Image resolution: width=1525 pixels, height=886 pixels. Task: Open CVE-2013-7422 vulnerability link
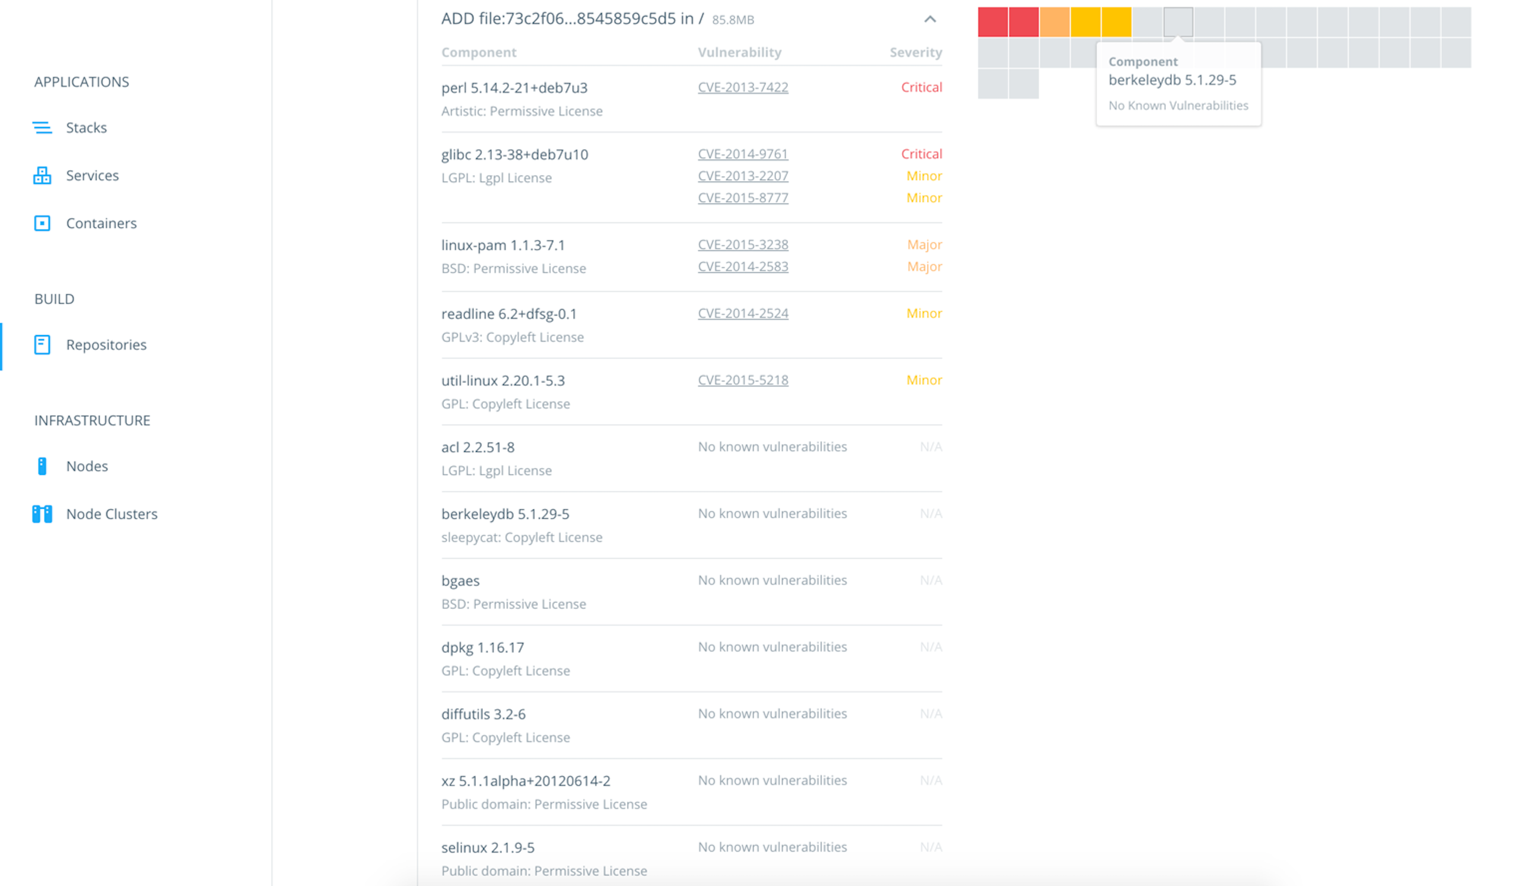coord(742,87)
